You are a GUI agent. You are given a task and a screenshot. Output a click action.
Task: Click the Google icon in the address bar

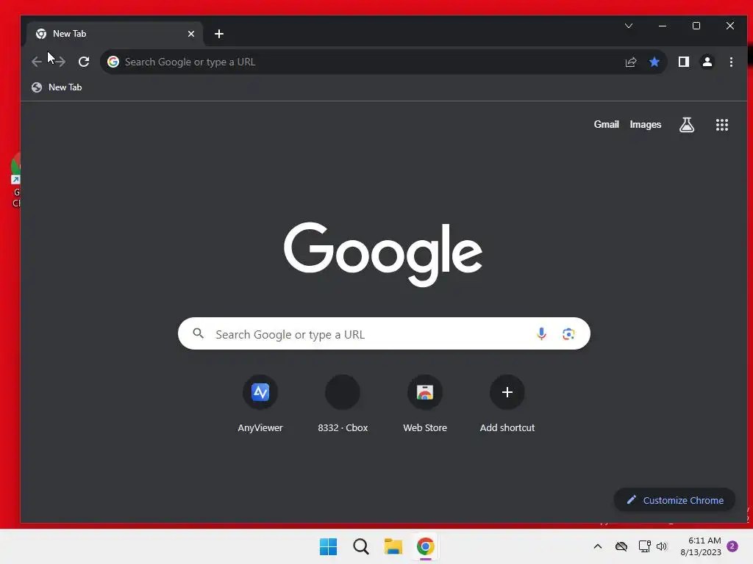[113, 62]
